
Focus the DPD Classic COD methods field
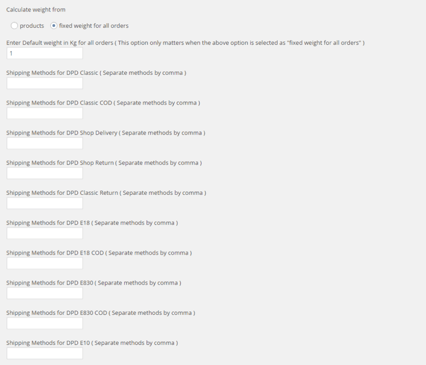45,113
